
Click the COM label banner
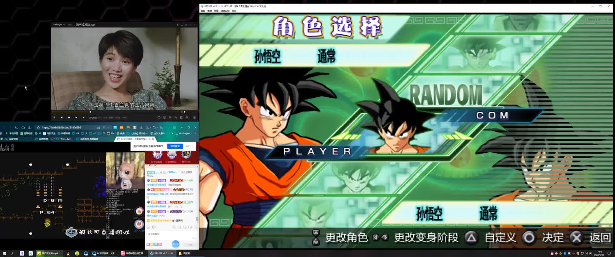492,115
